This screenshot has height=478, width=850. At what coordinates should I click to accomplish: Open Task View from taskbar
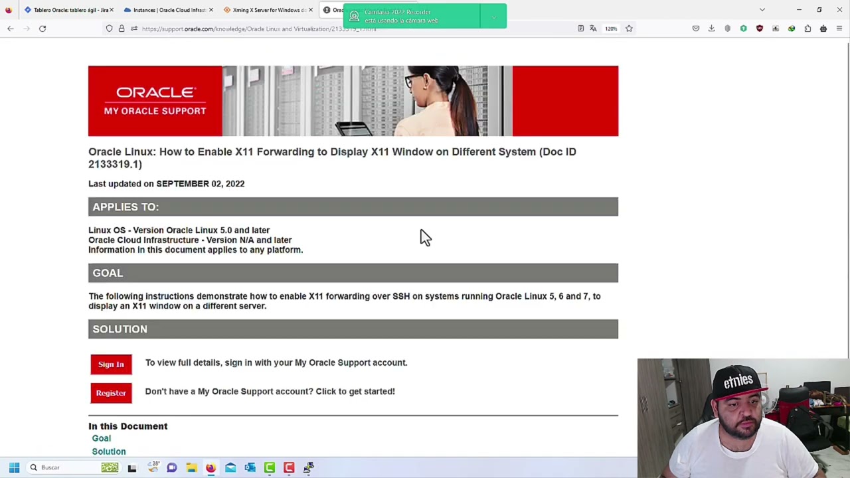point(132,467)
